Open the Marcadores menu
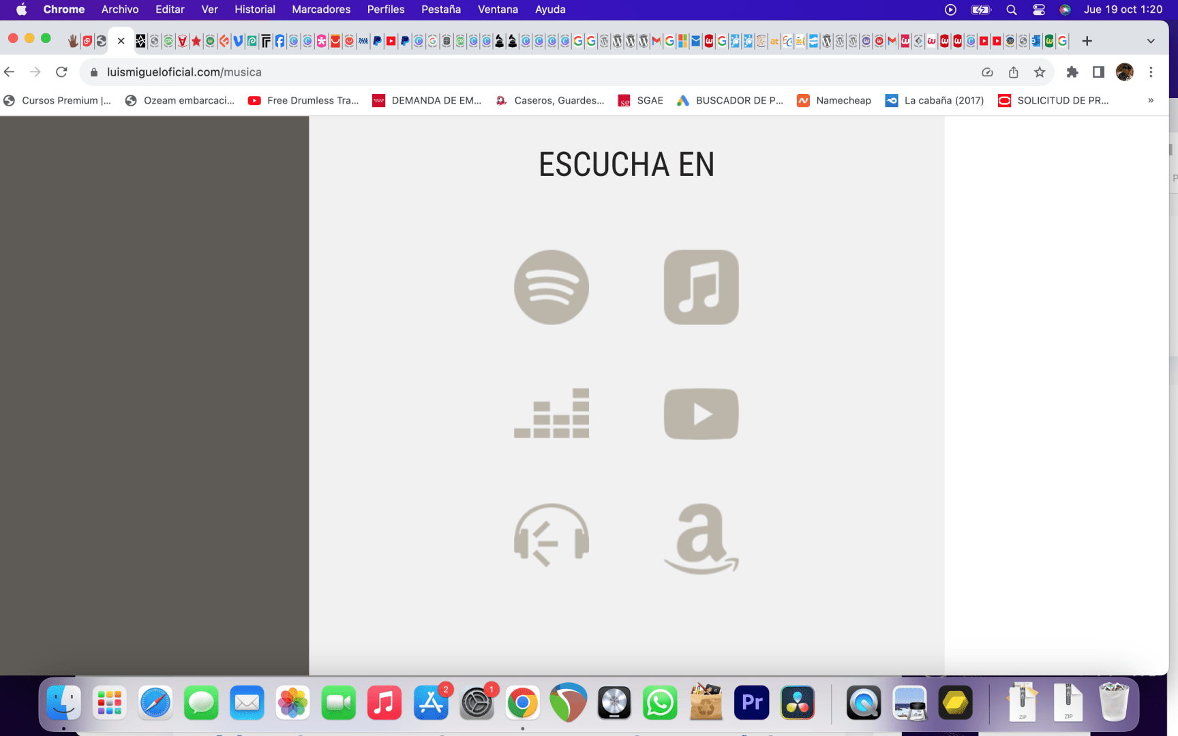 click(x=321, y=10)
